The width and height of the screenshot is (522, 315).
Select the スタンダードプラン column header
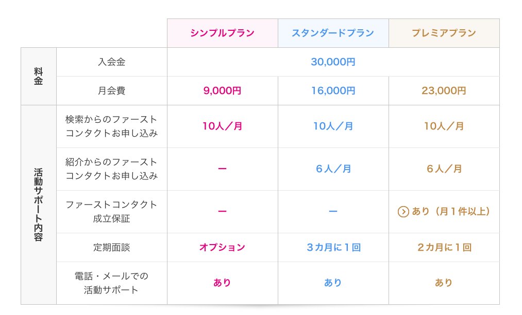click(333, 33)
